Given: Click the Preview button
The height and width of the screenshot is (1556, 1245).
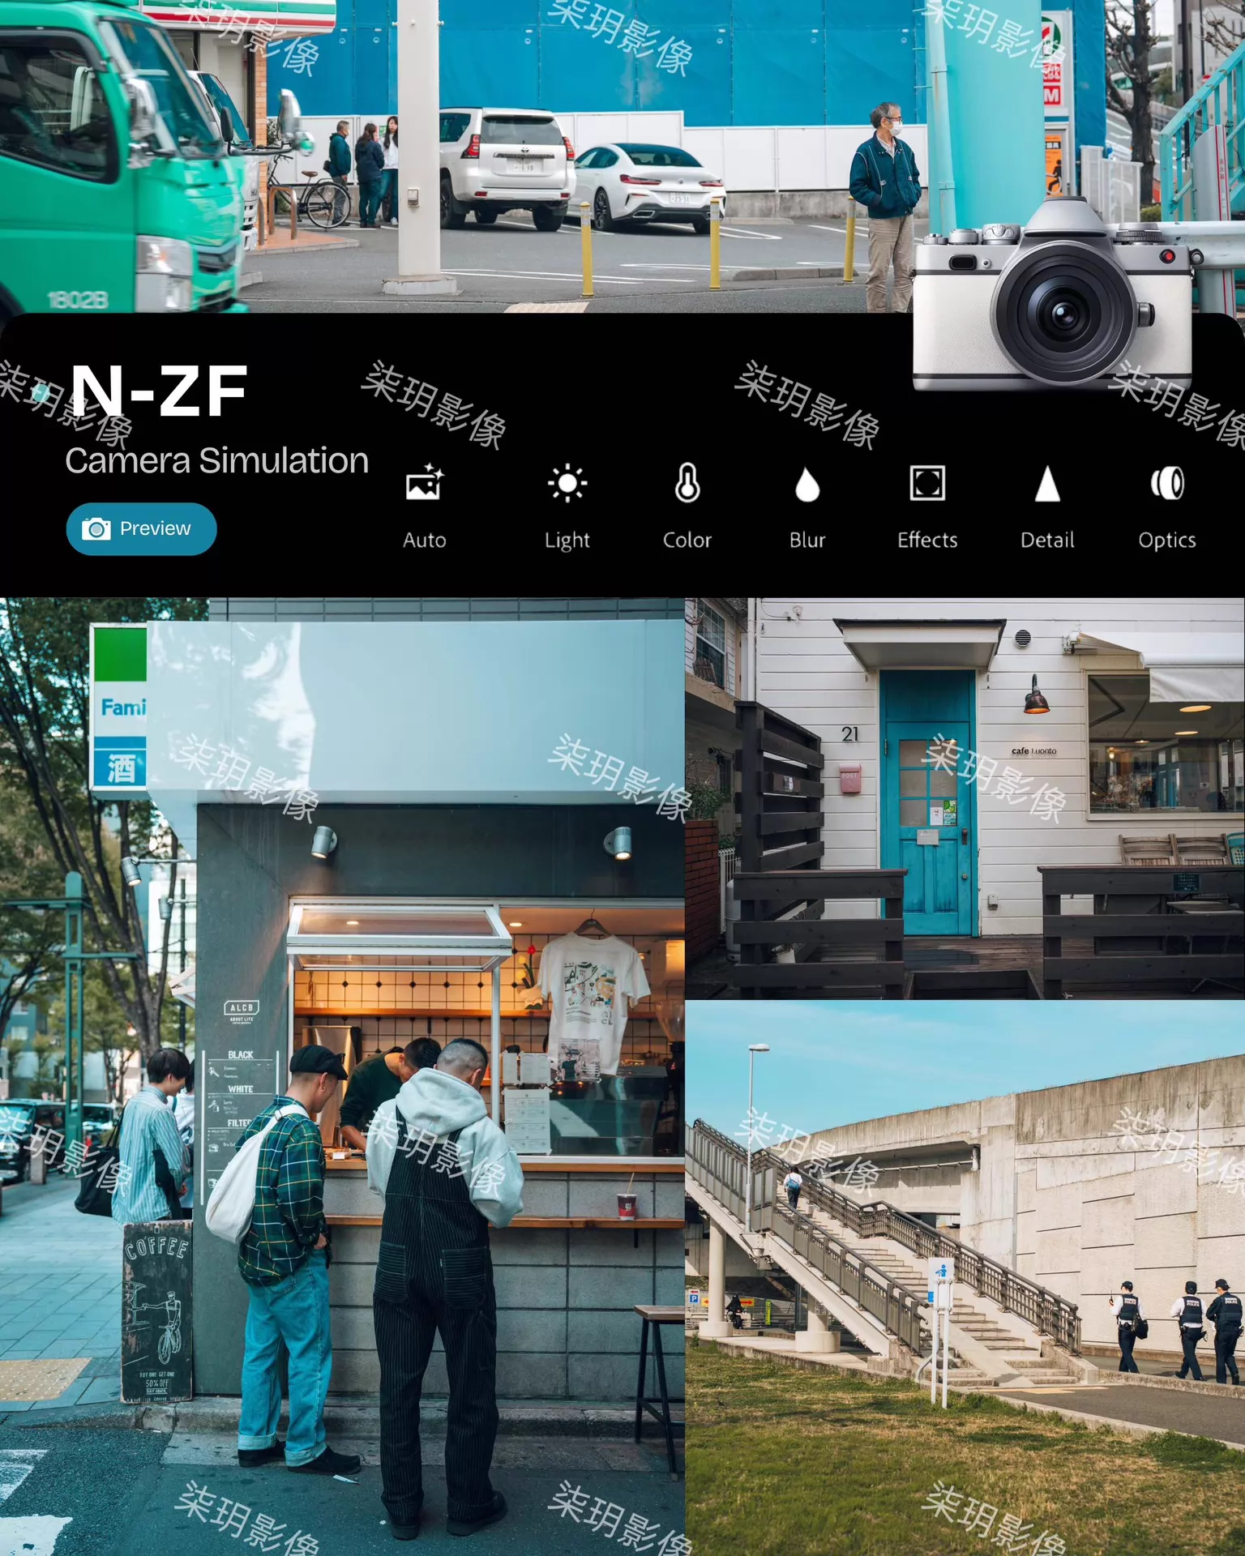Looking at the screenshot, I should click(141, 529).
